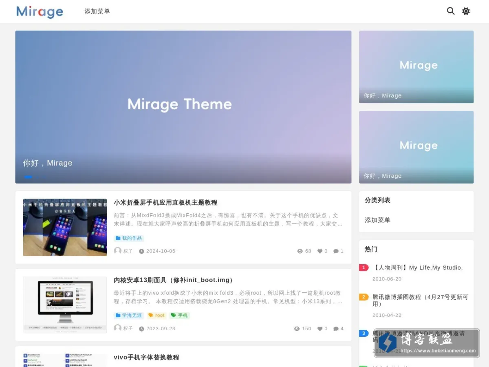Viewport: 489px width, 367px height.
Task: Open comments icon on the 小米折叠屏 post
Action: coord(336,251)
